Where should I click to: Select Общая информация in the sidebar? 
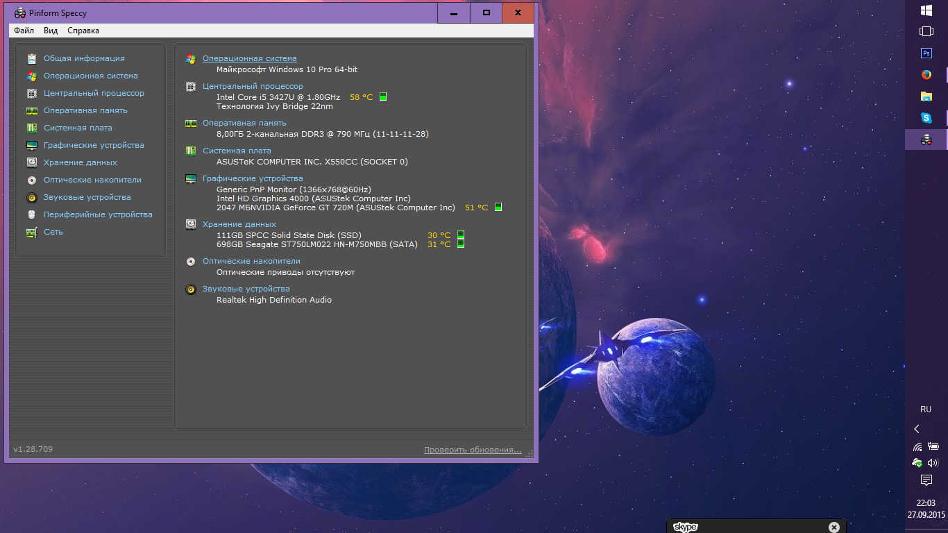click(x=84, y=58)
